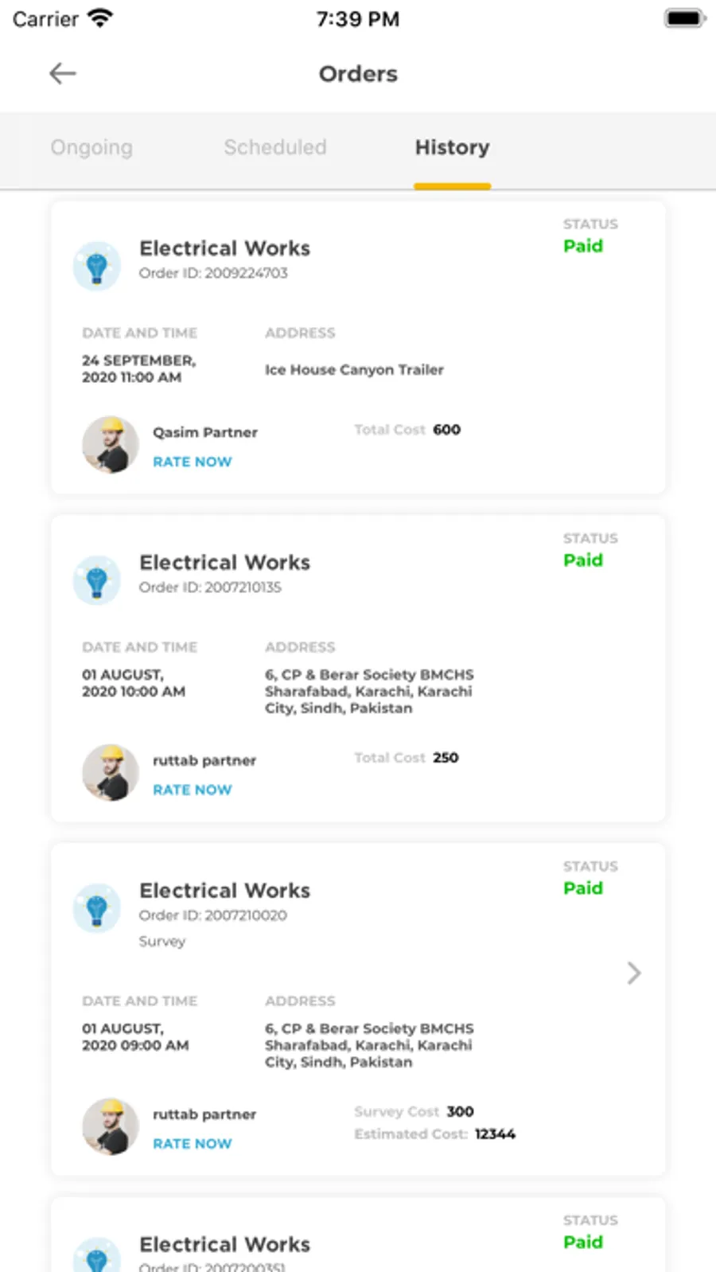Tap the battery icon in status bar
Viewport: 716px width, 1272px height.
click(684, 18)
